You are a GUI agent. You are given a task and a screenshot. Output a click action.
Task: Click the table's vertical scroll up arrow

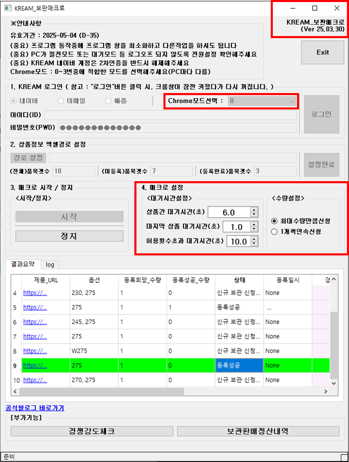click(x=334, y=279)
